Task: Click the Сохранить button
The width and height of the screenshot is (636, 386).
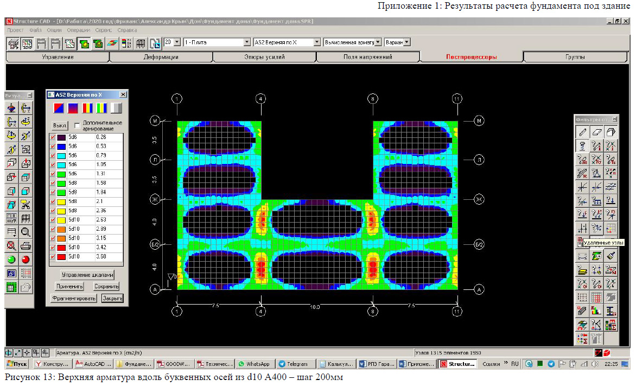Action: click(106, 287)
